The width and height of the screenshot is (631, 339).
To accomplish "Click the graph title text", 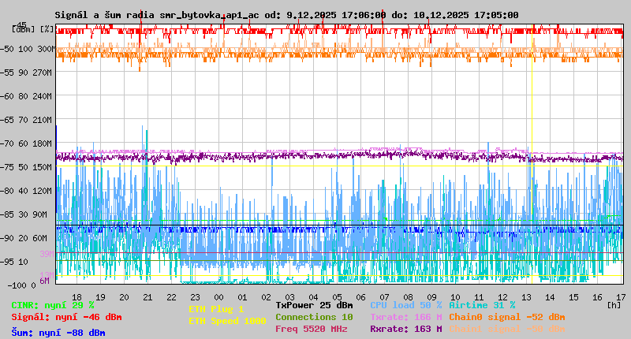I will pyautogui.click(x=286, y=15).
